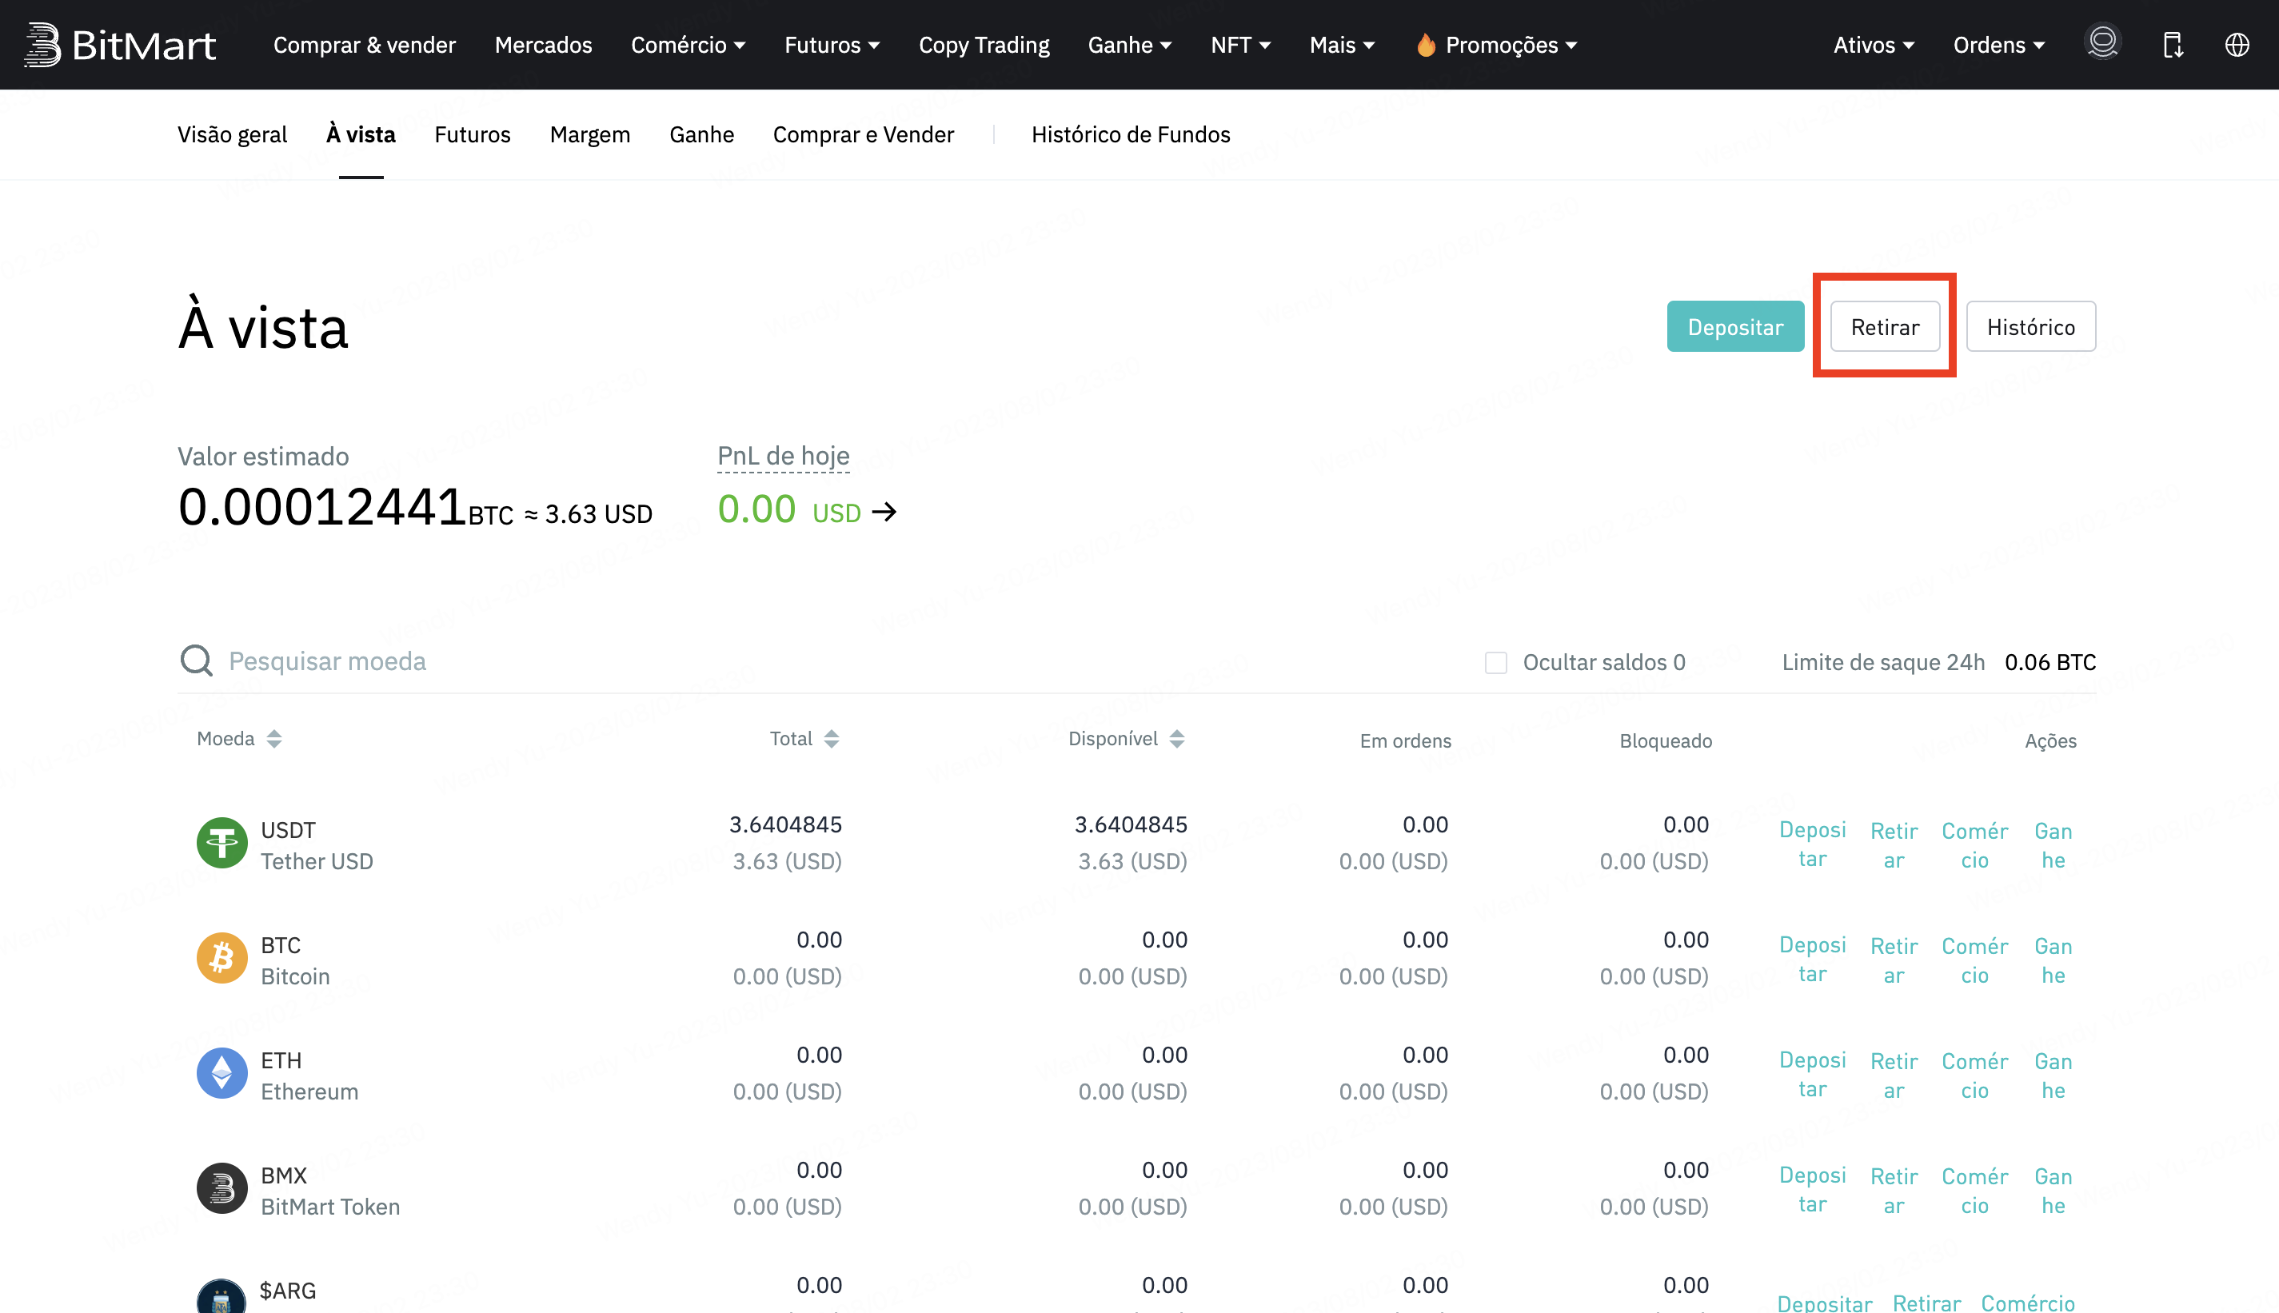Click the ETH Ethereum coin icon
This screenshot has width=2279, height=1313.
point(222,1073)
